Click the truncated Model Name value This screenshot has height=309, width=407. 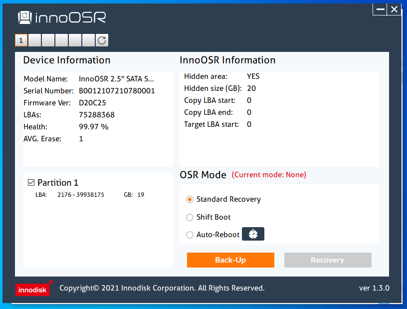pyautogui.click(x=116, y=79)
